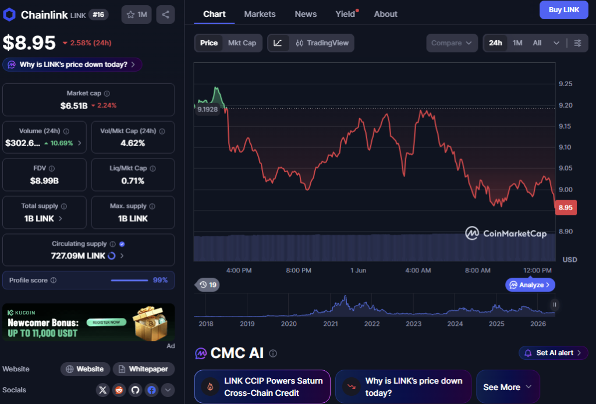
Task: Switch chart to Mkt Cap view
Action: [242, 43]
